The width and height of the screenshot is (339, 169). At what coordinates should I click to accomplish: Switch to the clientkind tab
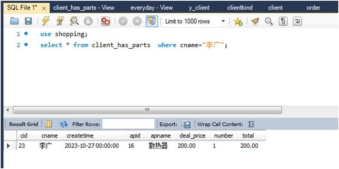(240, 8)
